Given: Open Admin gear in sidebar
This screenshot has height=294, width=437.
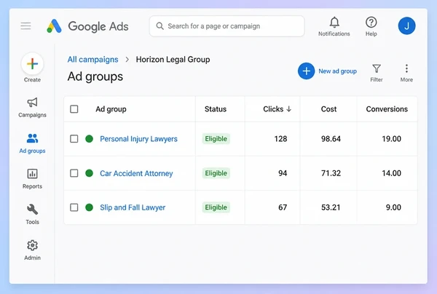Looking at the screenshot, I should pos(32,250).
